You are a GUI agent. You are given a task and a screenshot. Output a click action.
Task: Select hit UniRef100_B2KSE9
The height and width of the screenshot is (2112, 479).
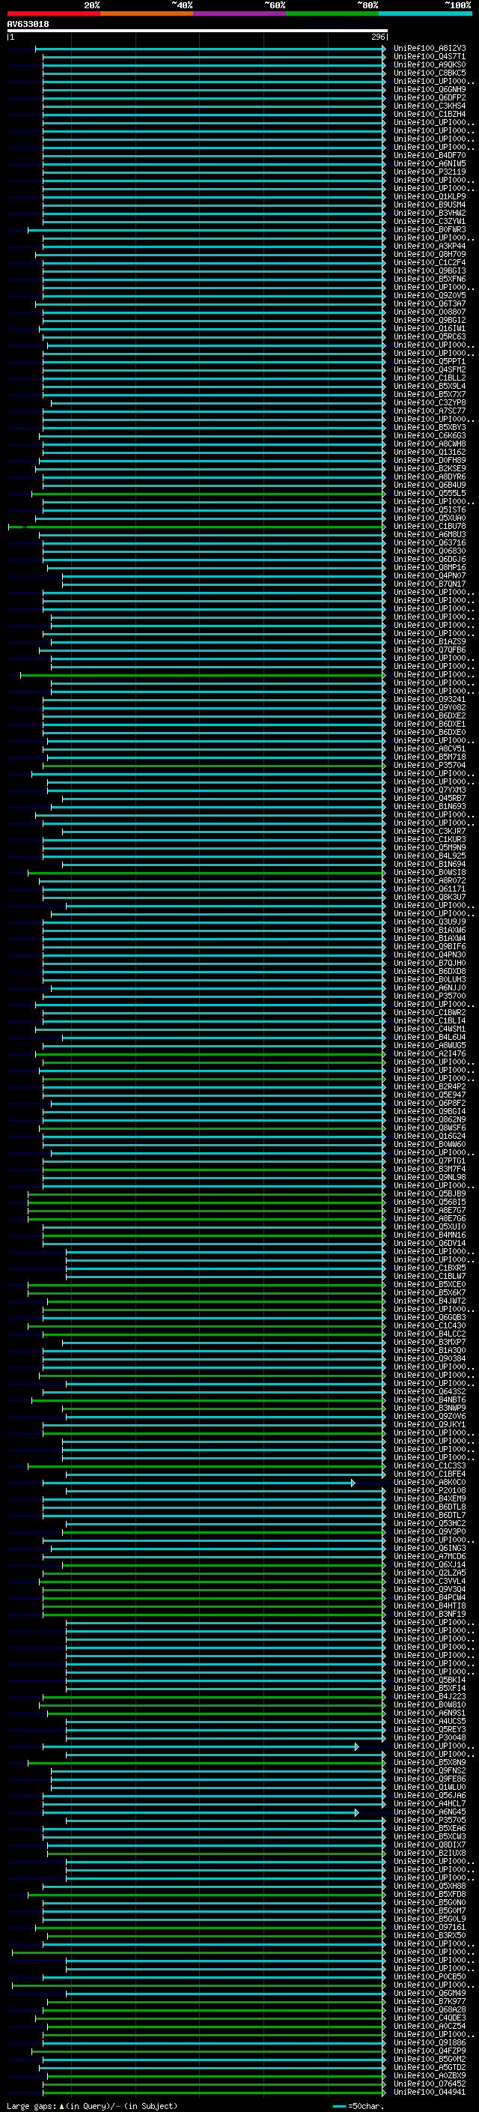429,468
